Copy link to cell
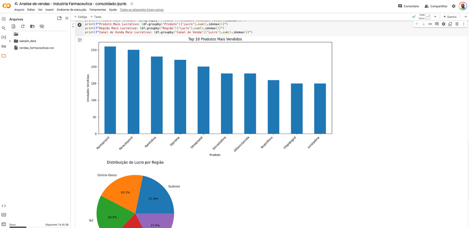 (430, 24)
